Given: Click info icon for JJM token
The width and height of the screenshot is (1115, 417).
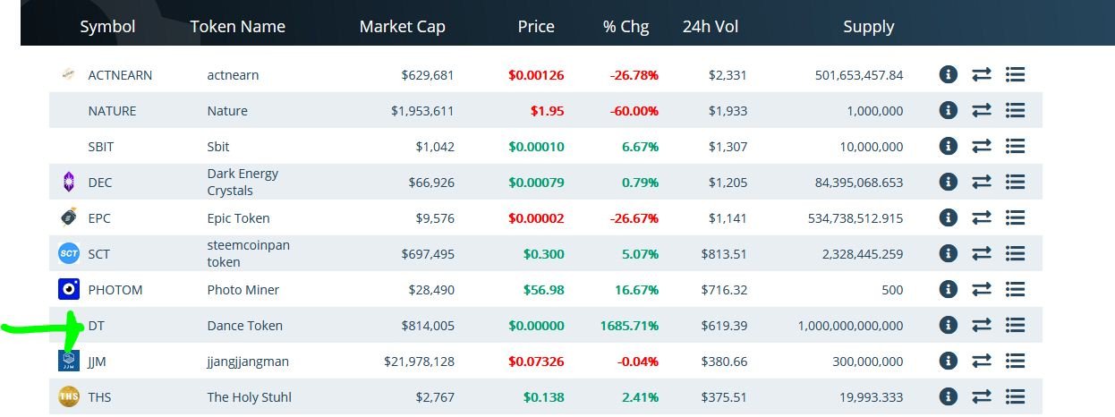Looking at the screenshot, I should tap(949, 361).
